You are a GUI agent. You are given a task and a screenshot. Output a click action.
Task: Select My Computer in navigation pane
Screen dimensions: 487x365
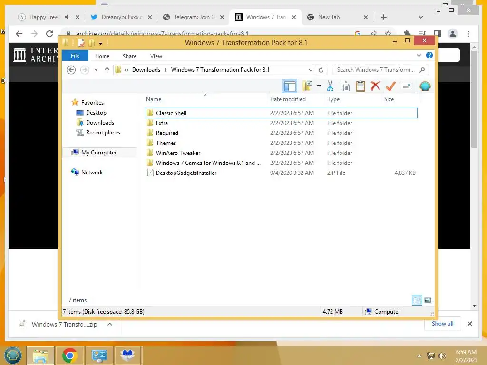[x=99, y=152]
